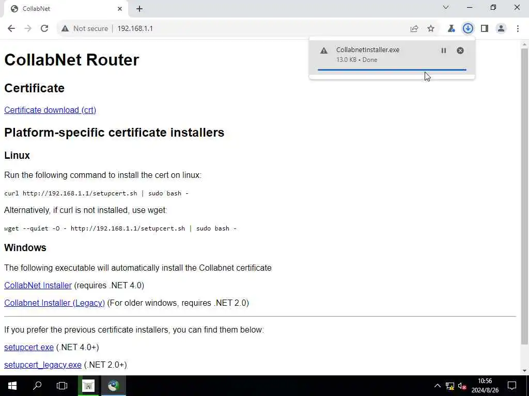Open Task View on the taskbar
Image resolution: width=529 pixels, height=396 pixels.
pos(62,386)
